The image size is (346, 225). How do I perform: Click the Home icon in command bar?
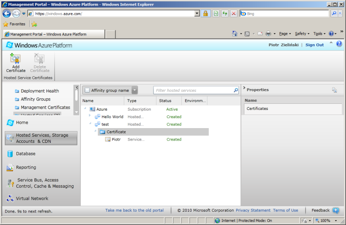[x=234, y=34]
